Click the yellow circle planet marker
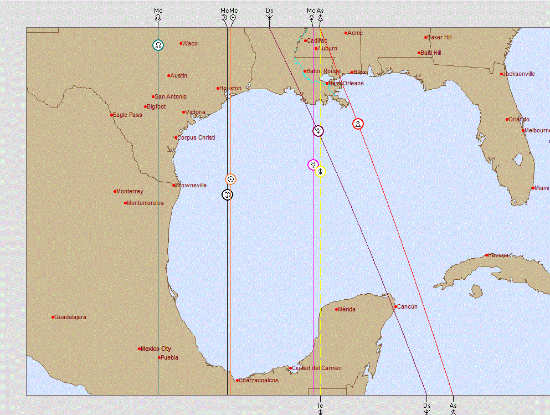 pyautogui.click(x=320, y=172)
